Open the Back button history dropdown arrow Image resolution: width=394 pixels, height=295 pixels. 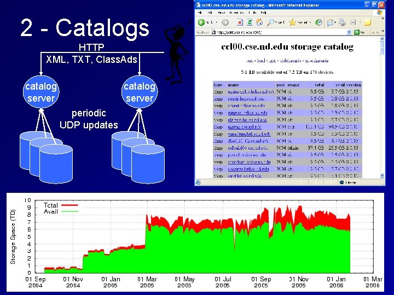pos(217,22)
